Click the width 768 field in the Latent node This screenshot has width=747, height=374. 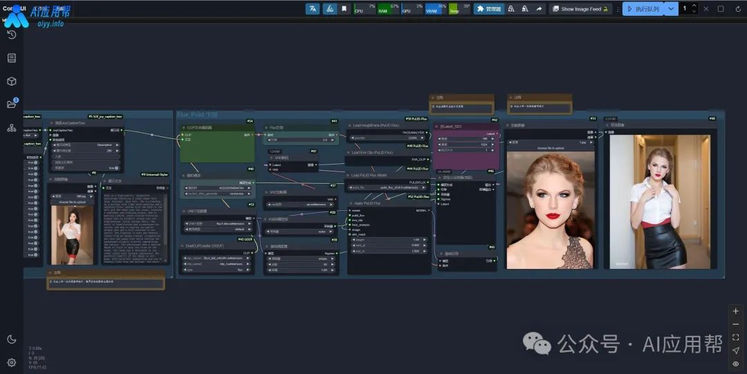467,139
